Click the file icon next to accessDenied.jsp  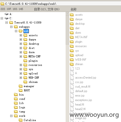click(x=72, y=78)
